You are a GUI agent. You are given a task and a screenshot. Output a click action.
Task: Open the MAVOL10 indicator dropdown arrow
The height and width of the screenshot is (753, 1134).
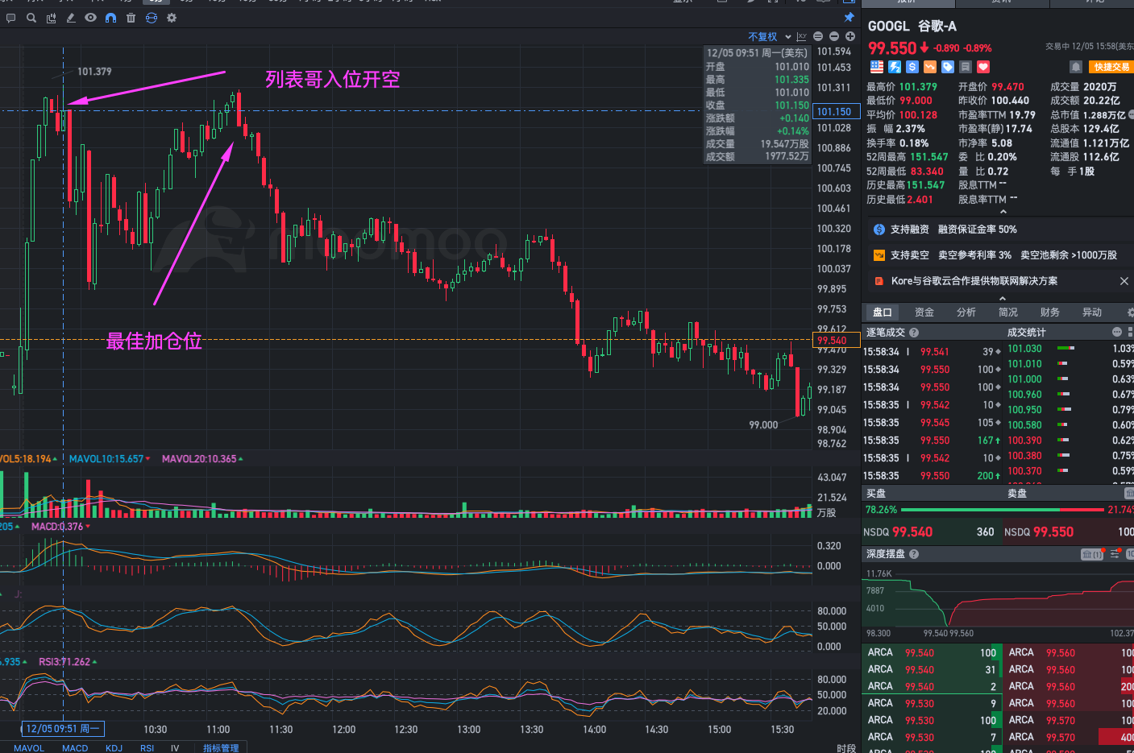[148, 459]
